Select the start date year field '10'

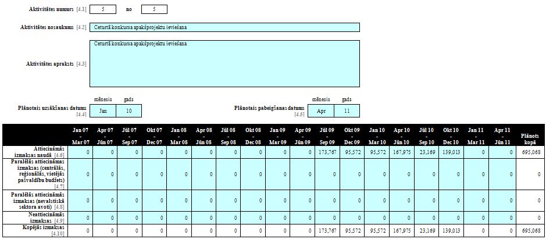[129, 110]
